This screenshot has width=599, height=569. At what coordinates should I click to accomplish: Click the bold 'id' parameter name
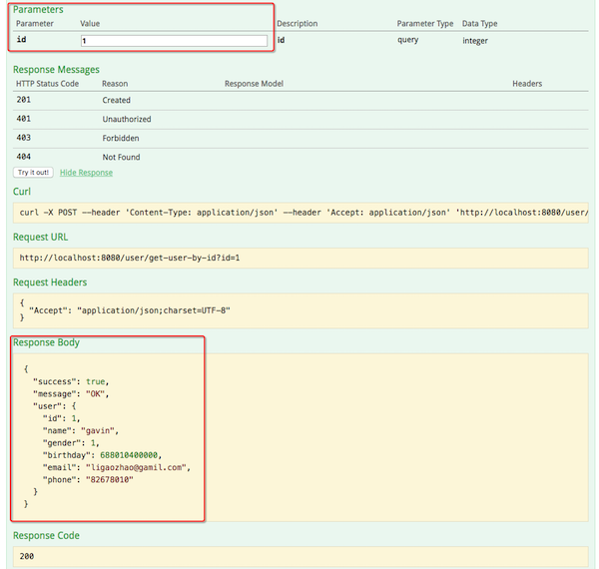(x=21, y=39)
